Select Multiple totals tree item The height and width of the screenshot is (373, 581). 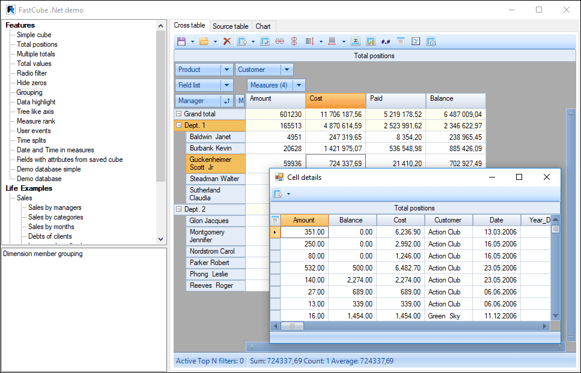coord(36,54)
